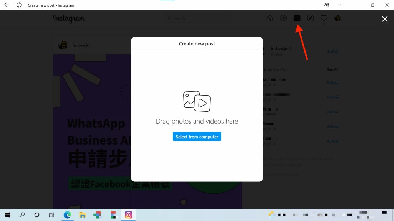Click the Instagram app taskbar icon
The image size is (394, 221).
(129, 215)
